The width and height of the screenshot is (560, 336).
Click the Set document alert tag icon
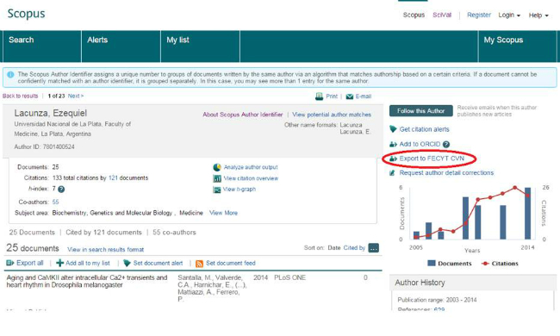click(x=127, y=263)
